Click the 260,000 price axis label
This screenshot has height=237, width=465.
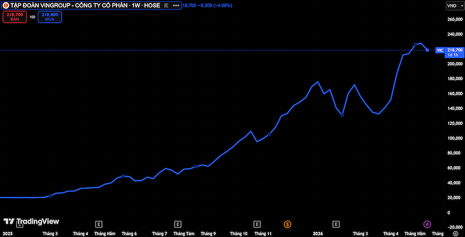[455, 20]
